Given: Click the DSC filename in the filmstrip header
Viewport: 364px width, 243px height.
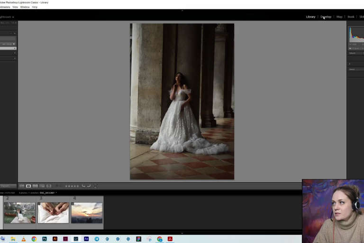Looking at the screenshot, I should click(x=47, y=193).
